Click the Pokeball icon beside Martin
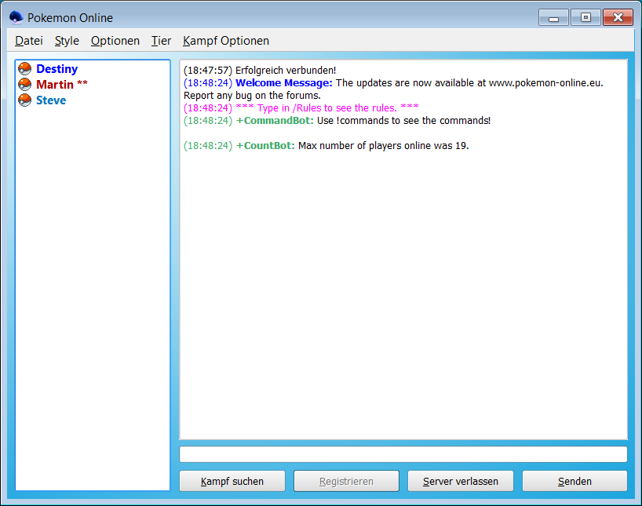The image size is (642, 506). click(x=24, y=85)
